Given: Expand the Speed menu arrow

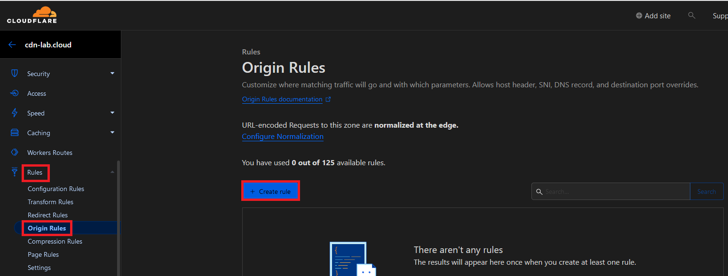Looking at the screenshot, I should [112, 113].
